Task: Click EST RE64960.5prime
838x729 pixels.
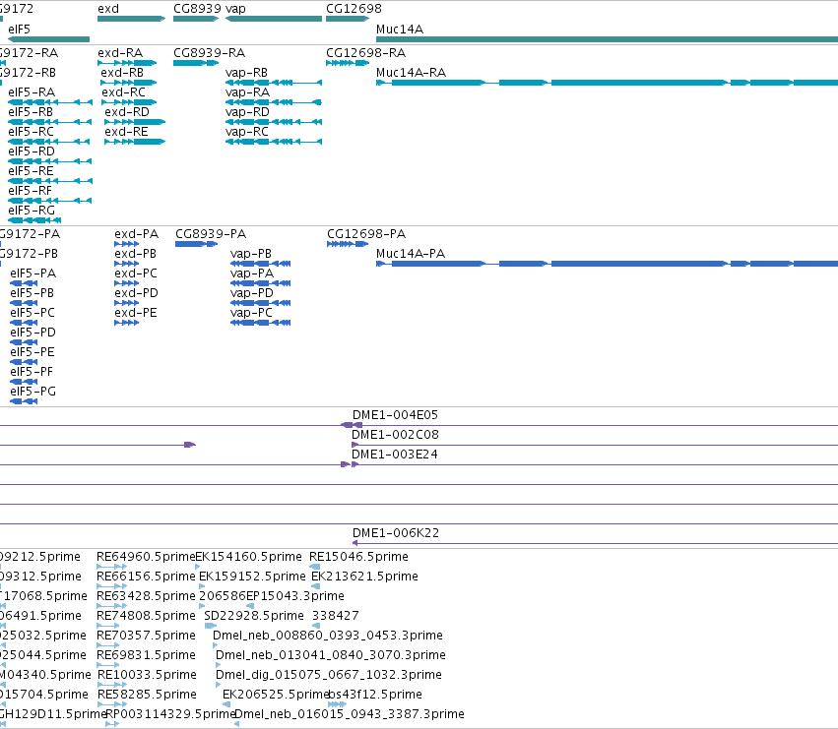Action: point(146,558)
